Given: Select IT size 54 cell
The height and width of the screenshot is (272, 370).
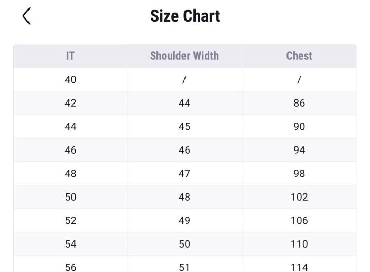Looking at the screenshot, I should point(70,244).
